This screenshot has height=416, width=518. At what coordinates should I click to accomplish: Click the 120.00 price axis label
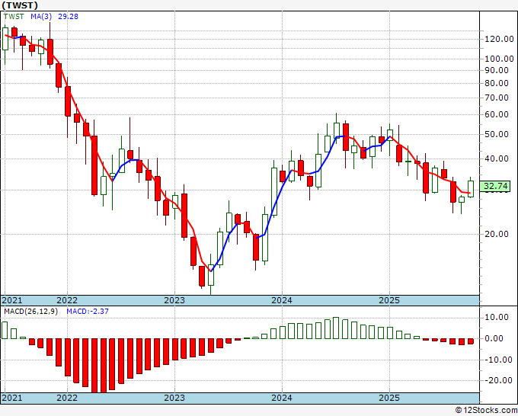(x=499, y=39)
